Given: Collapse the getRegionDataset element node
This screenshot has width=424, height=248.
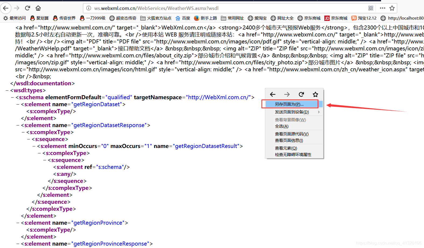Looking at the screenshot, I should point(18,104).
